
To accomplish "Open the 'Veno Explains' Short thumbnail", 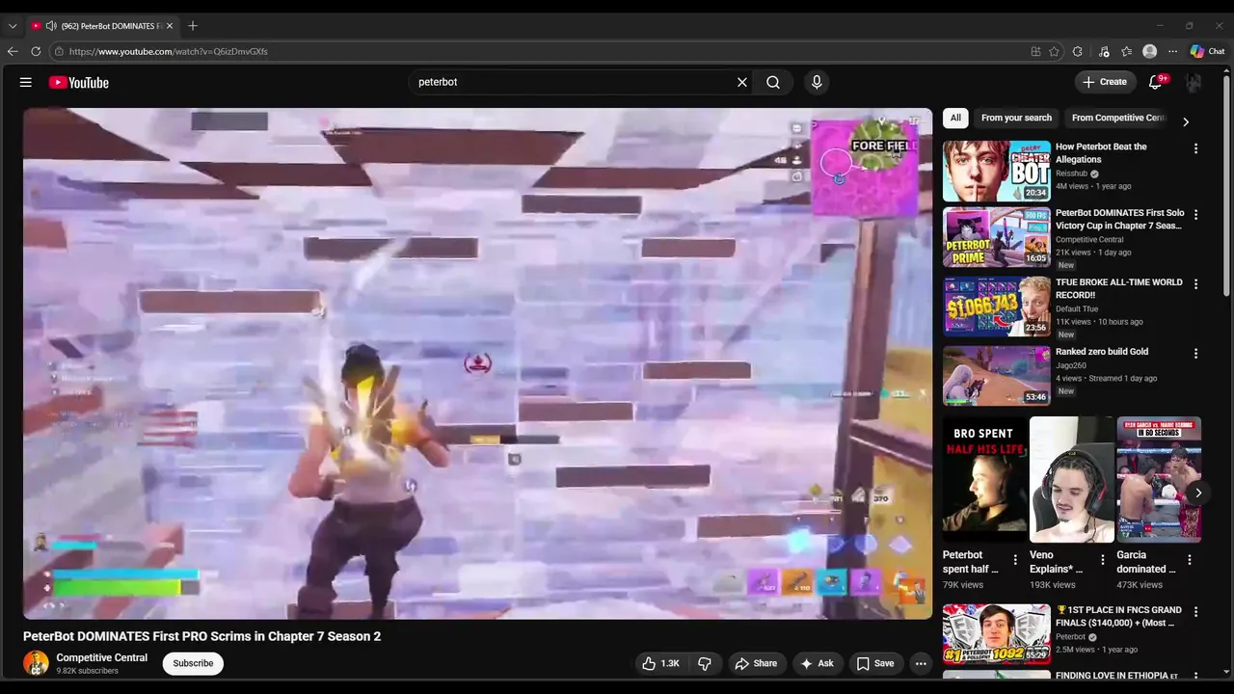I will 1071,480.
